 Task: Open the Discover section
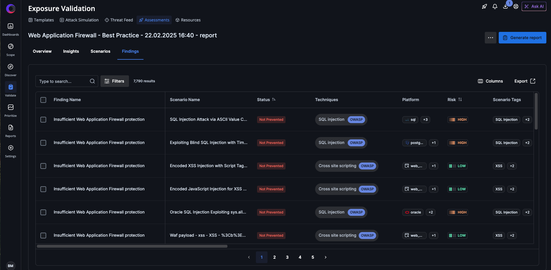click(10, 69)
